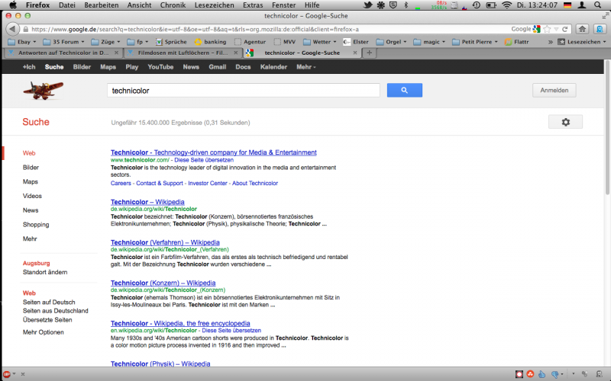Open the Chronik menu
This screenshot has height=381, width=611.
tap(172, 5)
